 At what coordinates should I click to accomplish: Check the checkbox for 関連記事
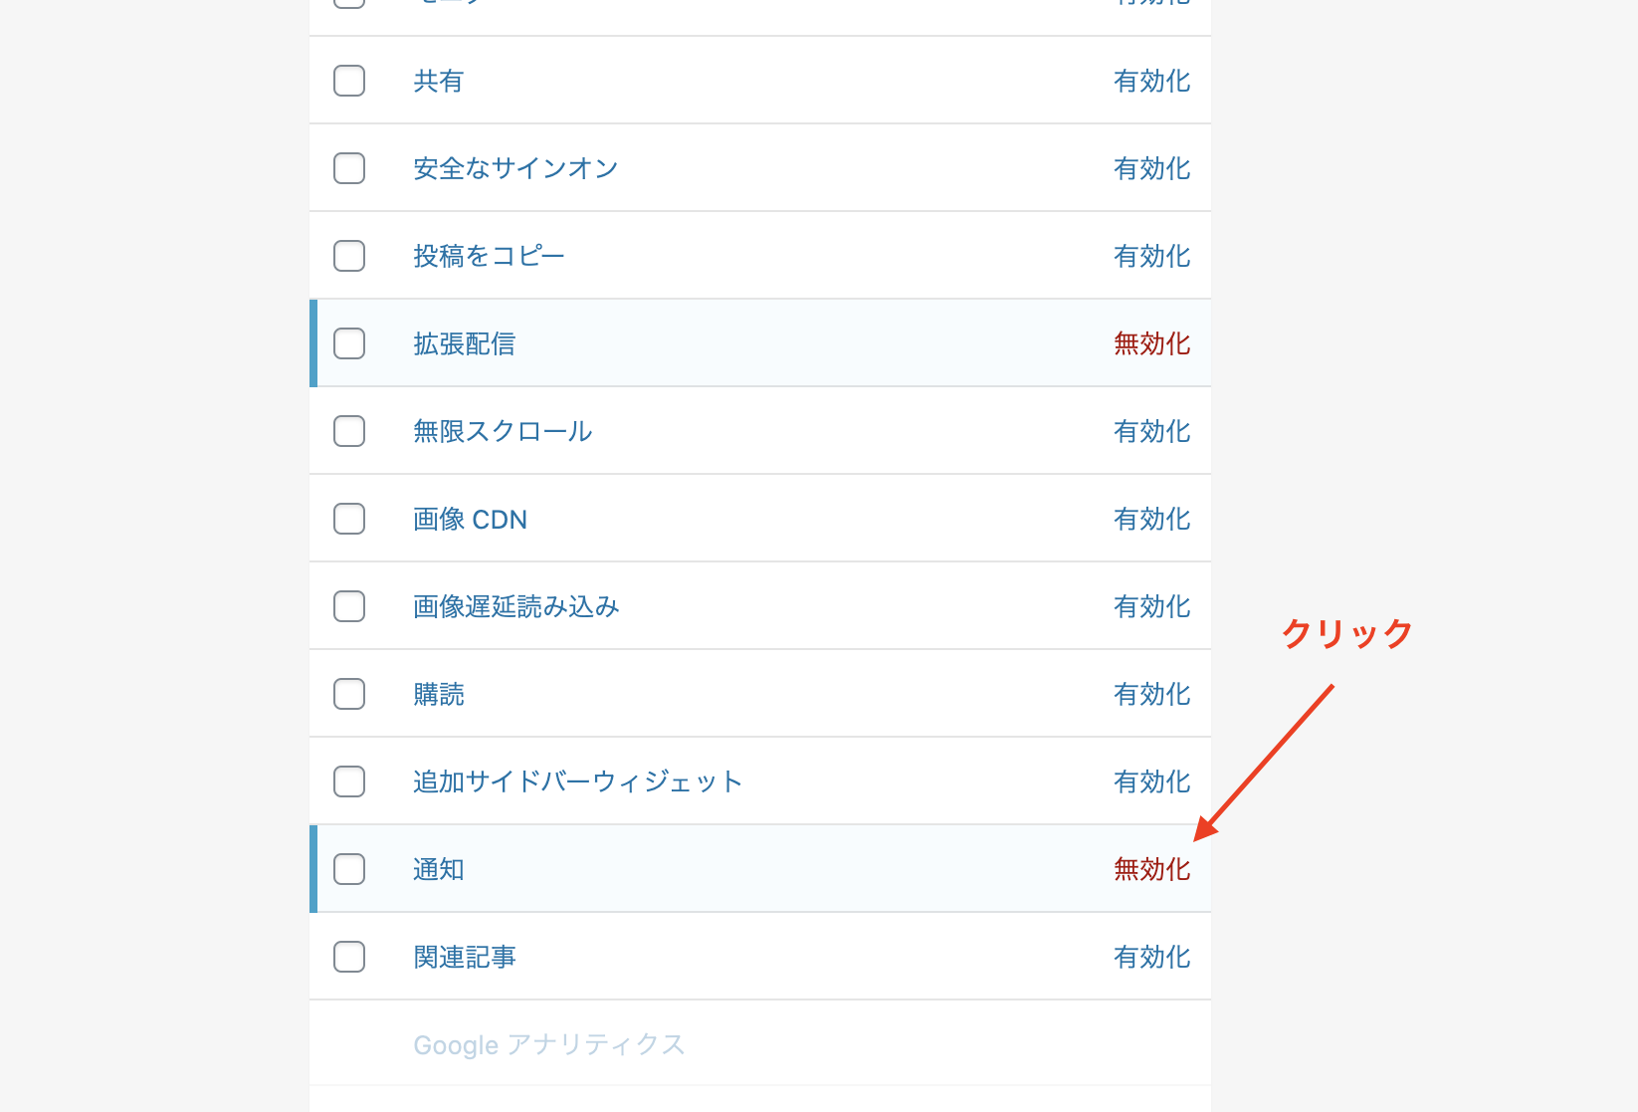[x=349, y=957]
